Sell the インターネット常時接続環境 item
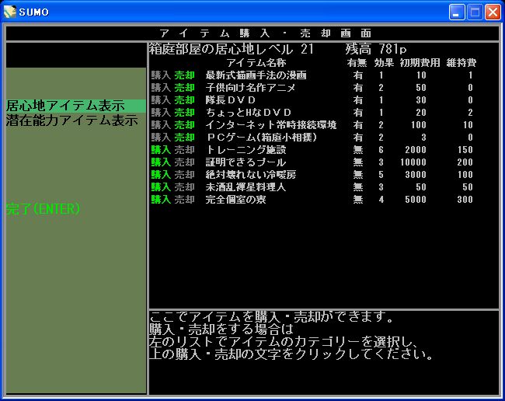505x401 pixels. (x=184, y=125)
